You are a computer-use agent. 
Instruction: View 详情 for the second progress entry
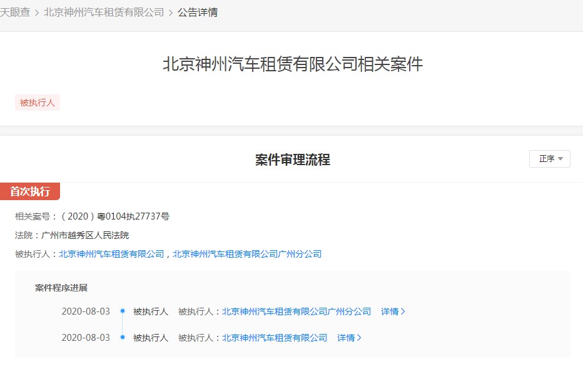coord(349,338)
